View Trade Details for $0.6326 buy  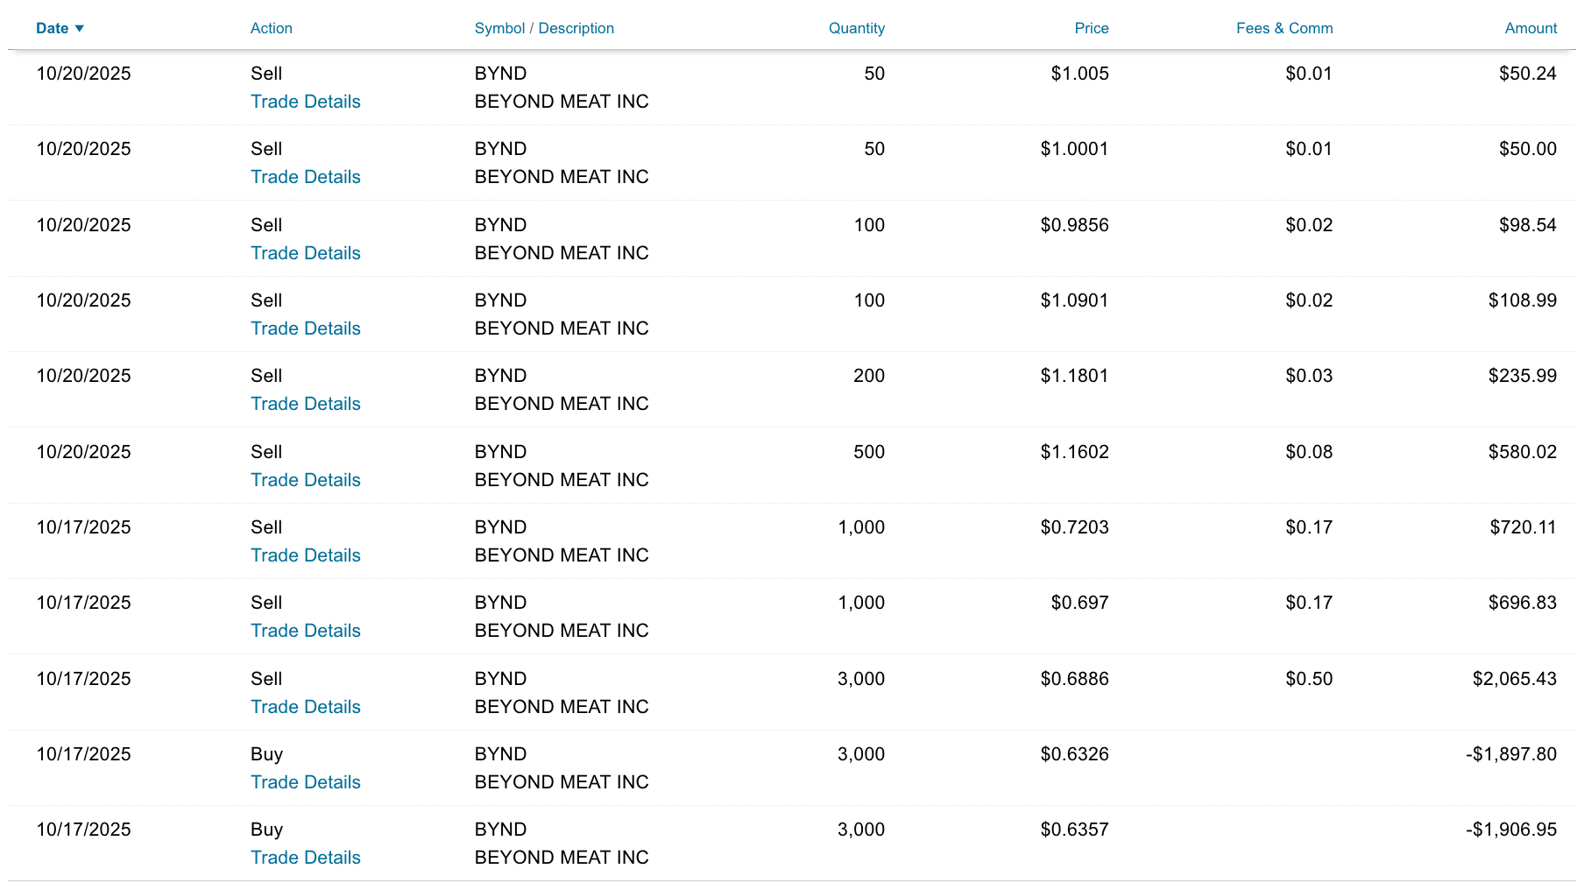[305, 782]
